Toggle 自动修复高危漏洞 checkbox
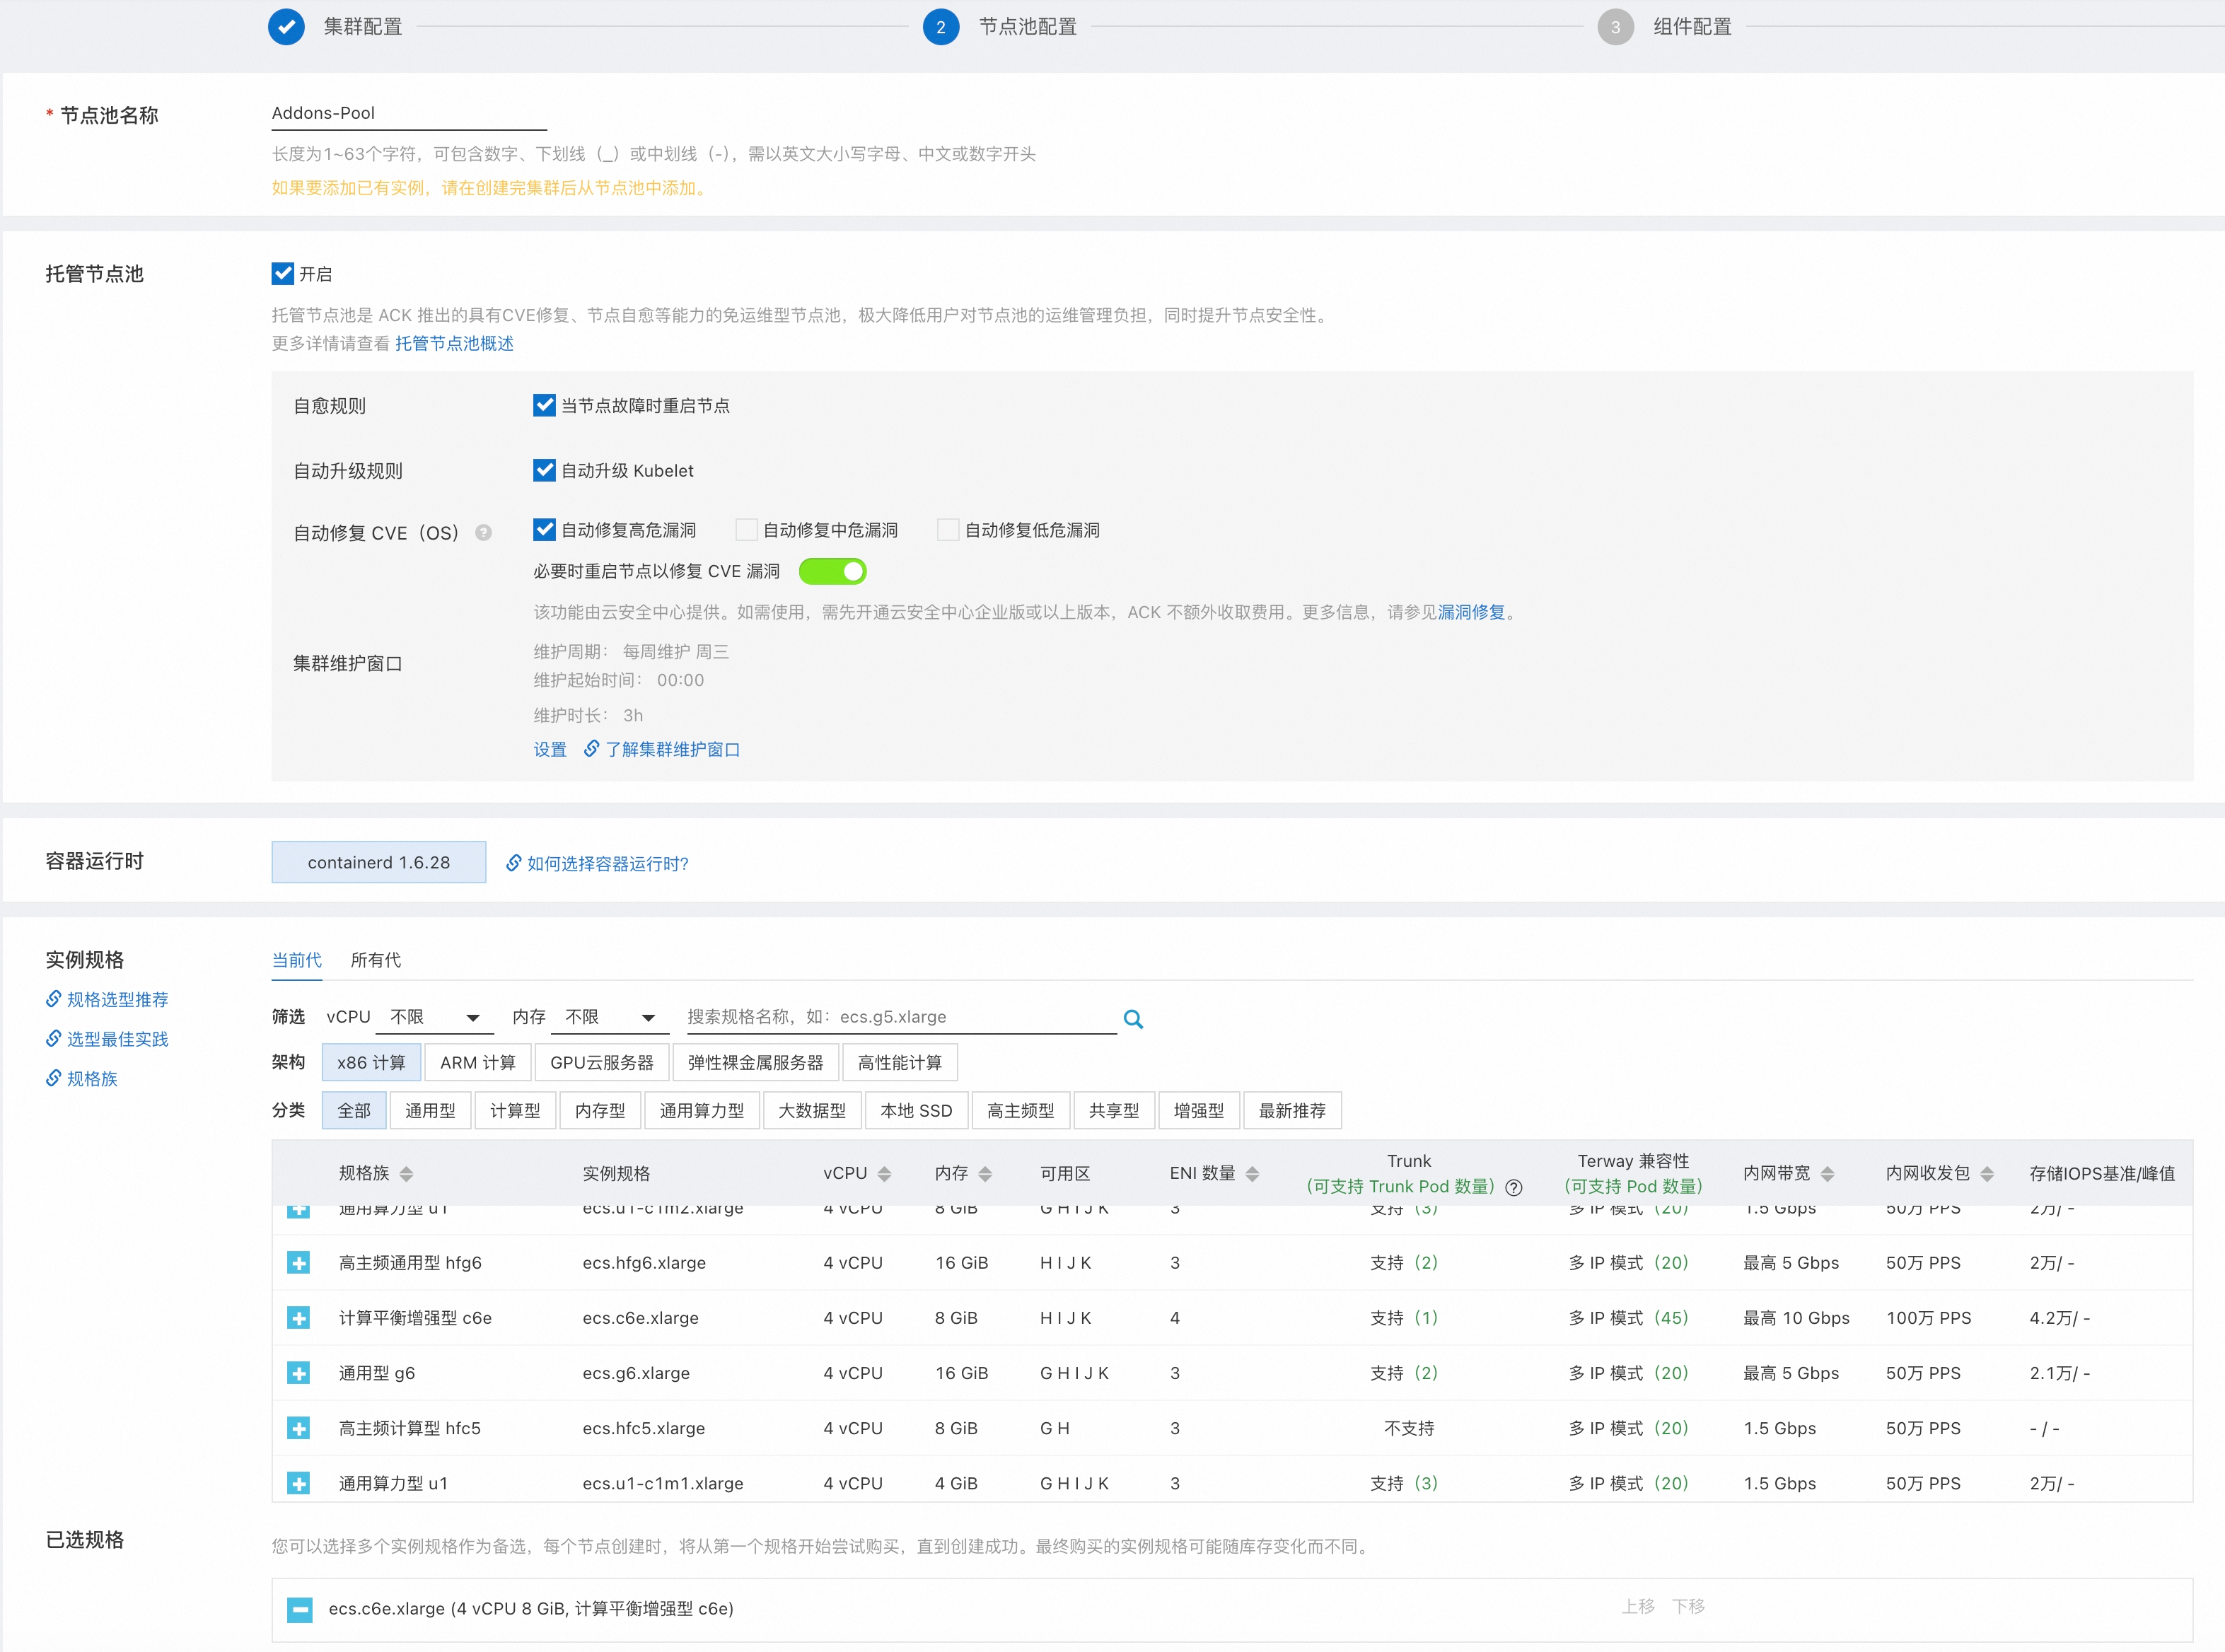This screenshot has width=2225, height=1652. [x=544, y=529]
